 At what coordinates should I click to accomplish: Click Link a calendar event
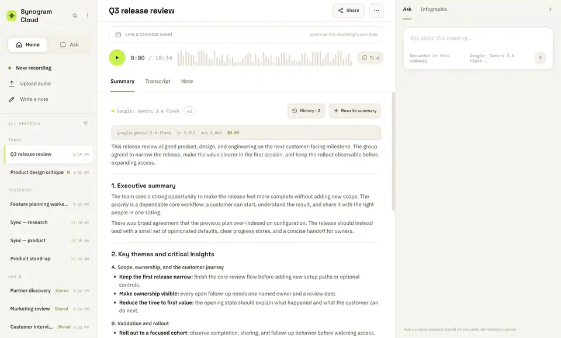click(246, 34)
